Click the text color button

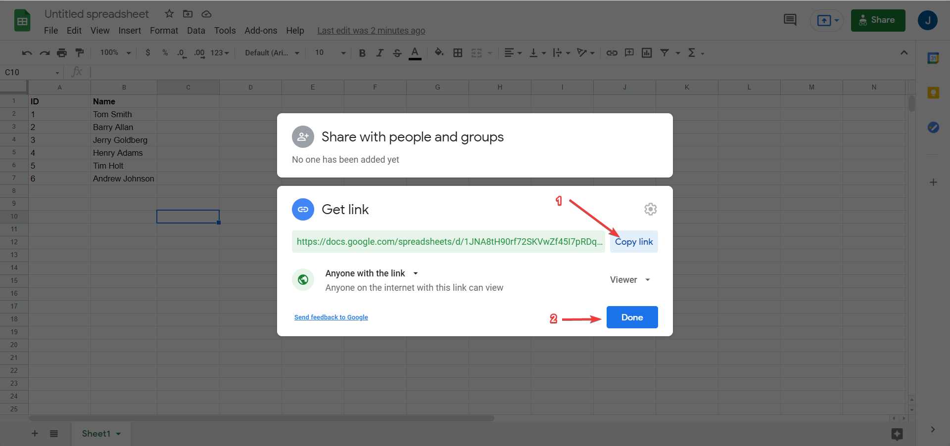click(x=415, y=53)
